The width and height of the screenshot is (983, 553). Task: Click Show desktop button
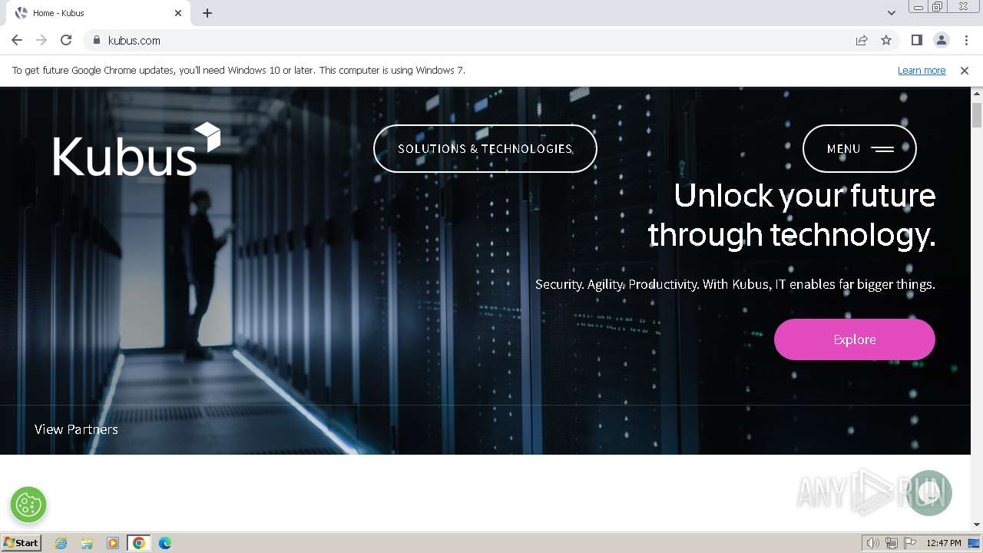pos(975,543)
